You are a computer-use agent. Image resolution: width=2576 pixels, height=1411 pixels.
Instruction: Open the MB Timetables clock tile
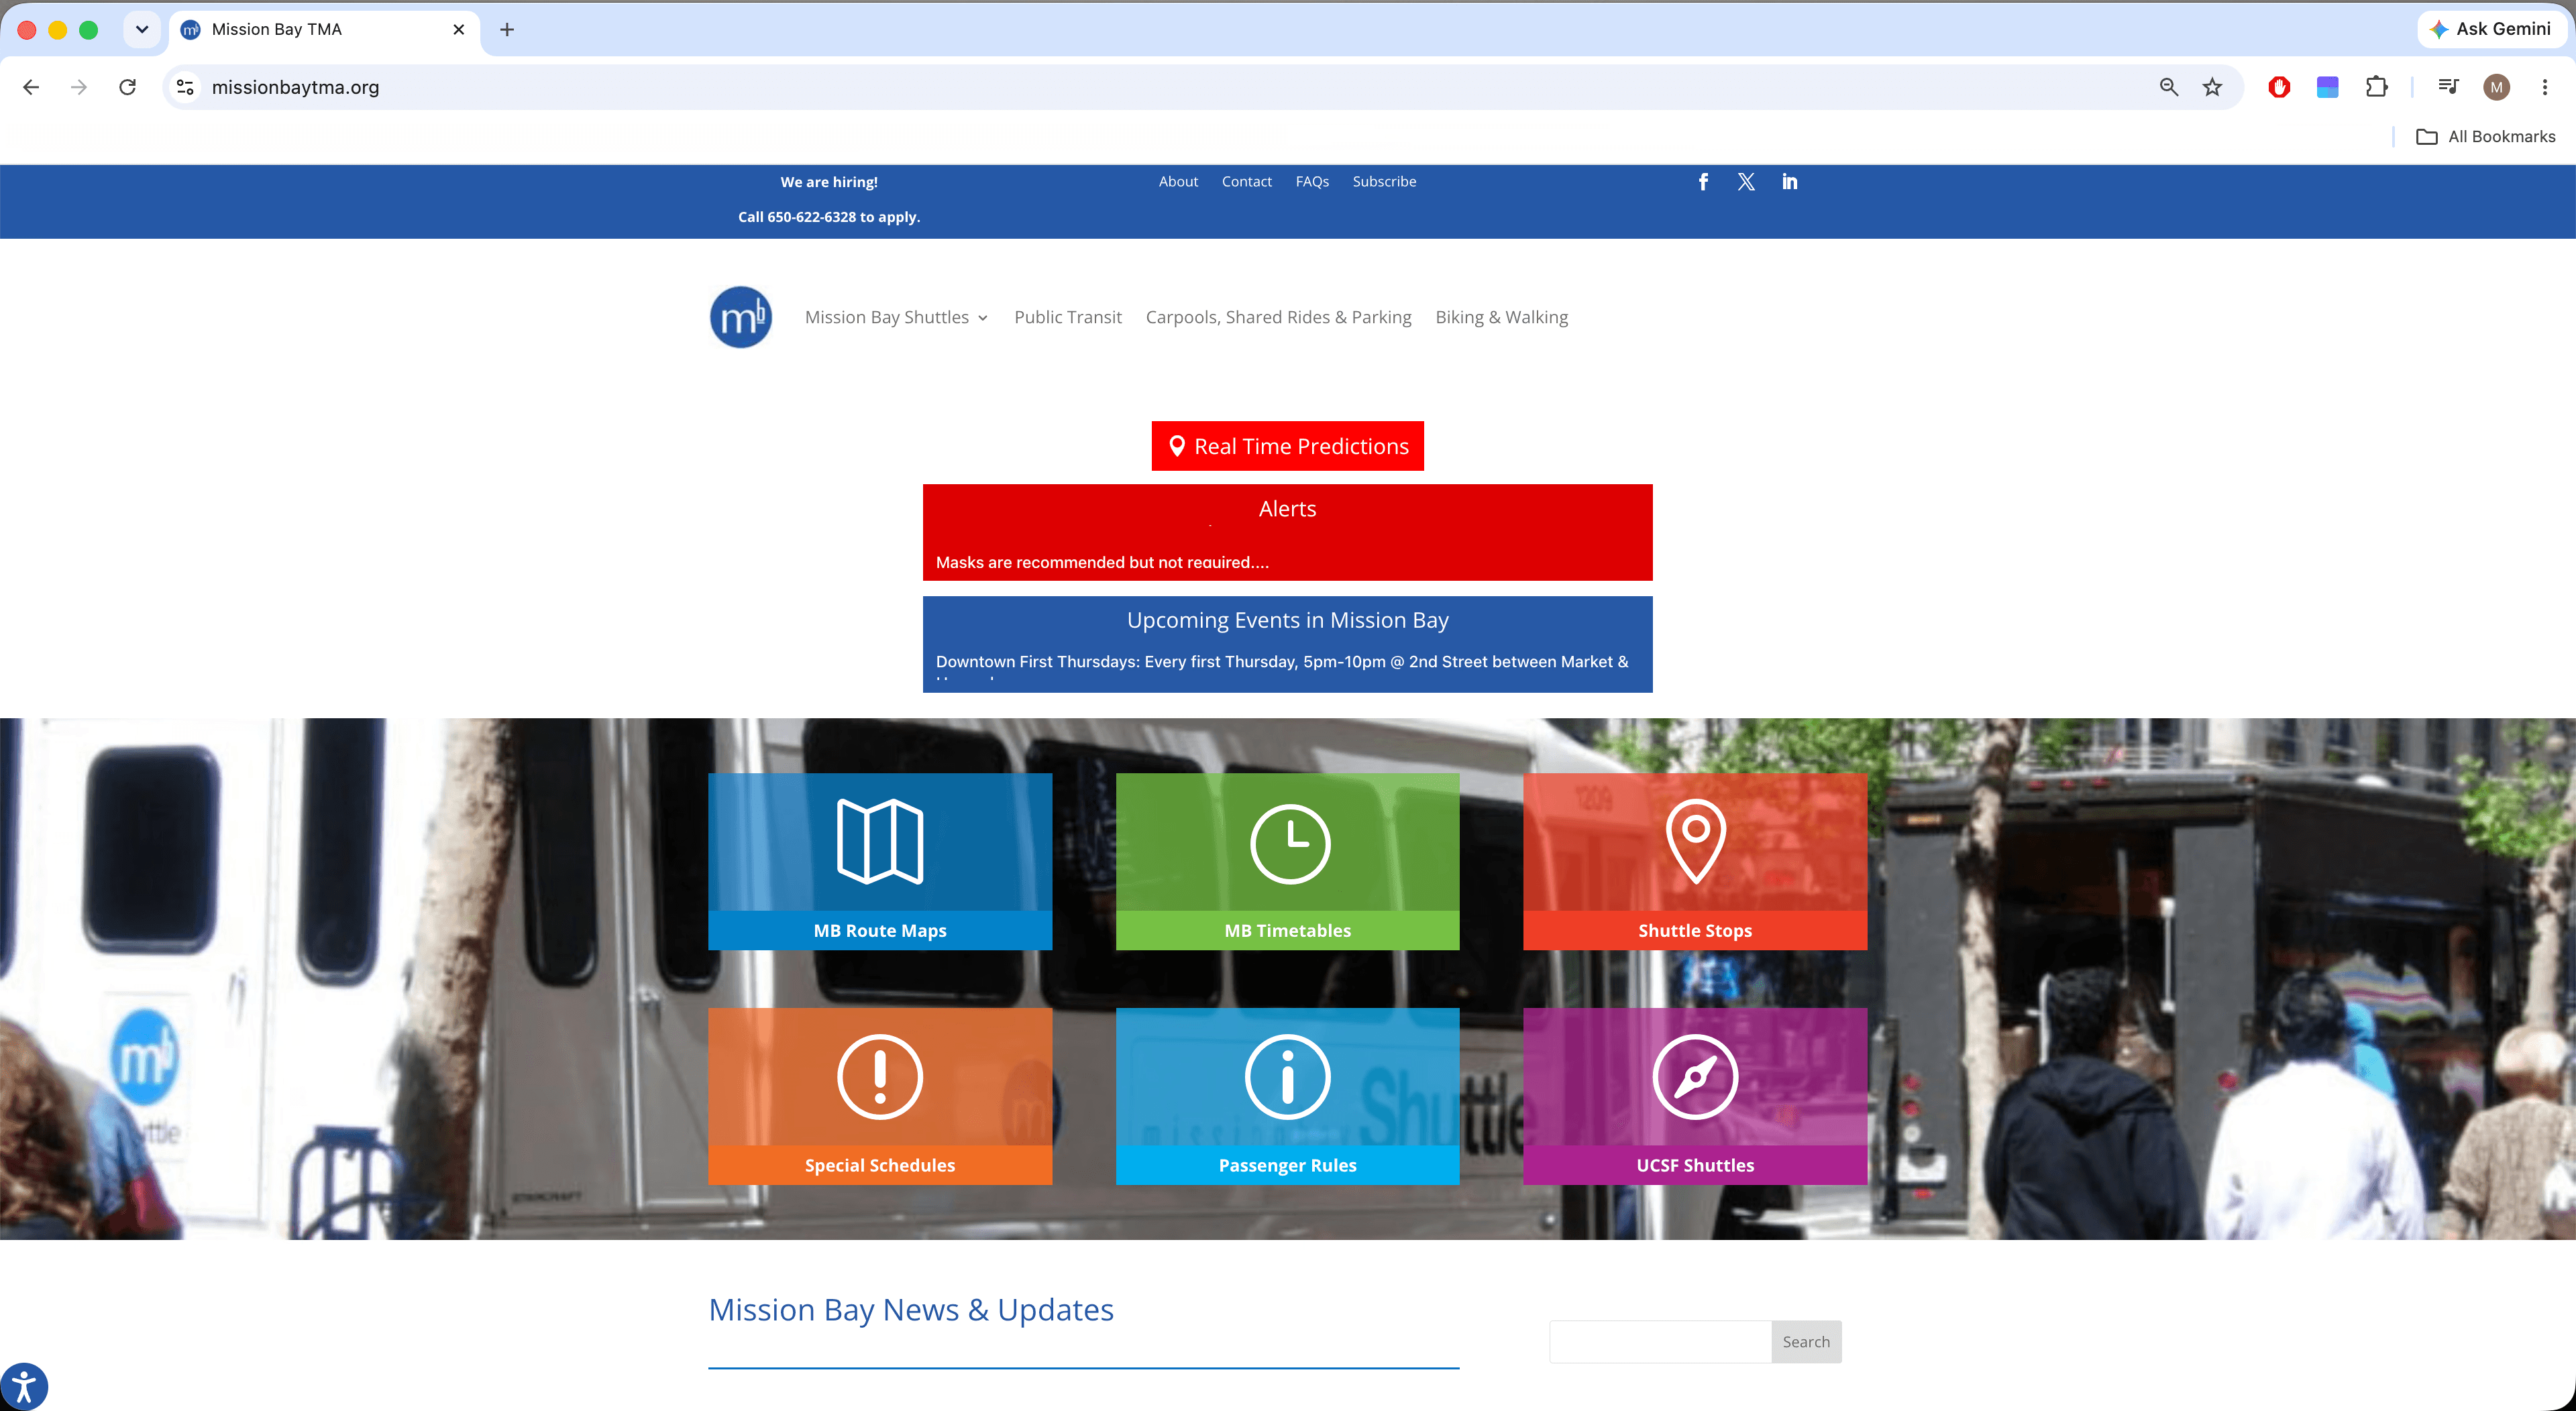[x=1288, y=861]
